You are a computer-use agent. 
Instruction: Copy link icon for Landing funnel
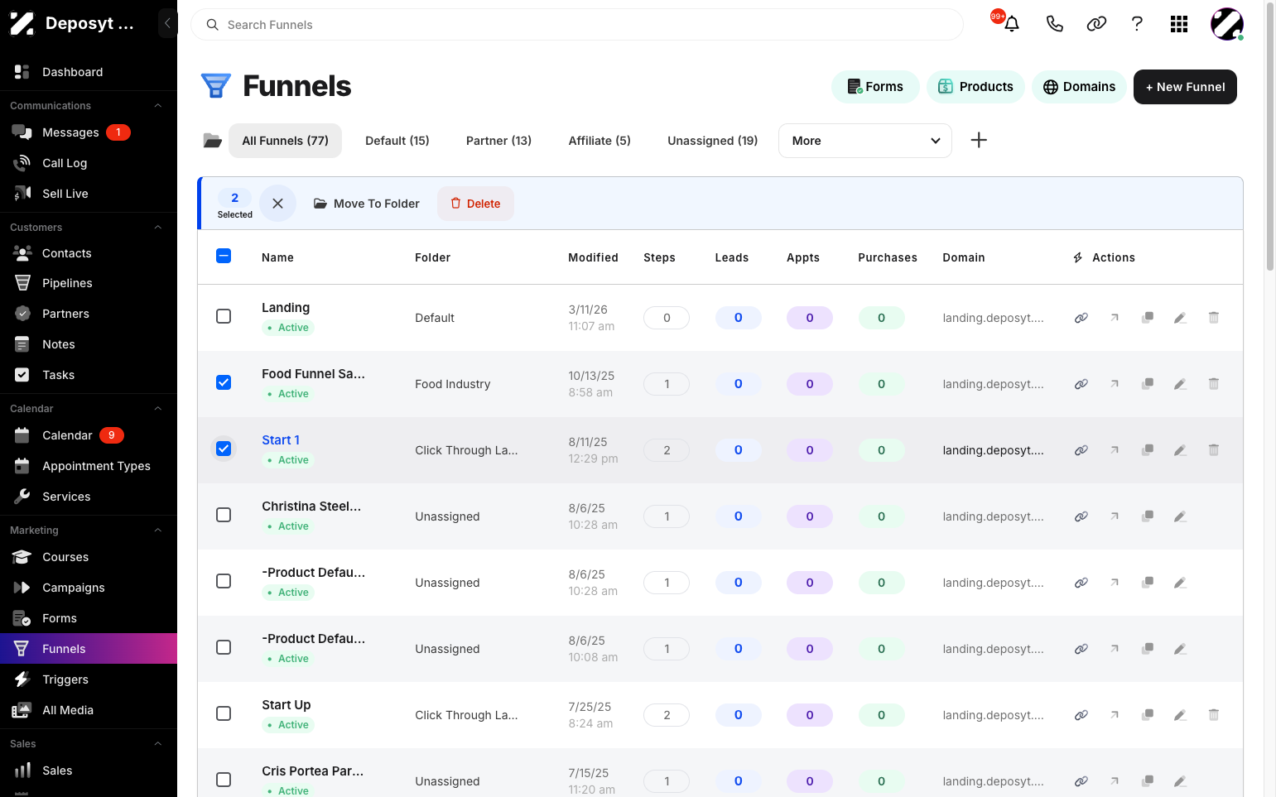(x=1081, y=318)
